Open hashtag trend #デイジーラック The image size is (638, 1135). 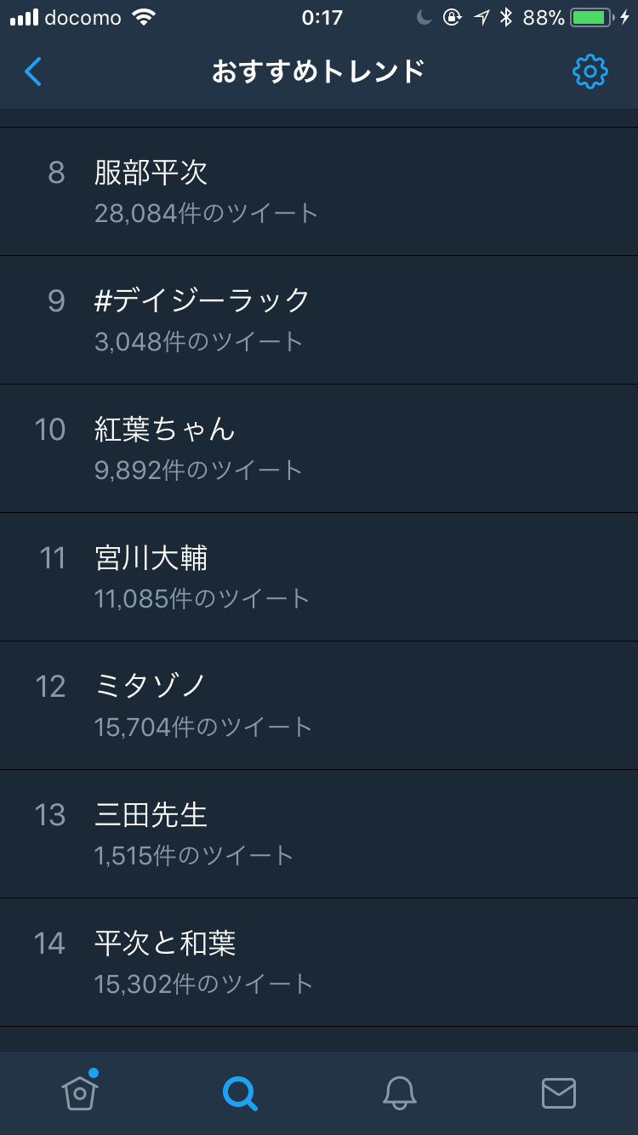coord(202,300)
